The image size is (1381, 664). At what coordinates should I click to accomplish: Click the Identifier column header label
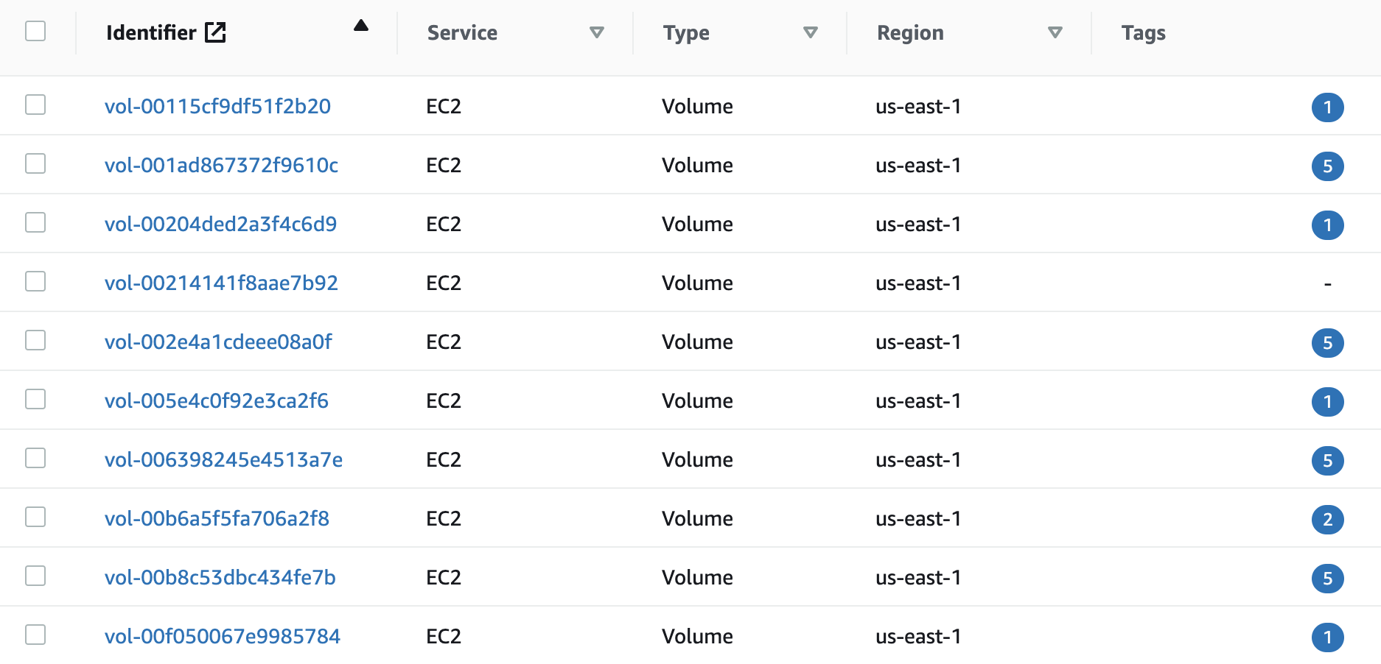151,32
